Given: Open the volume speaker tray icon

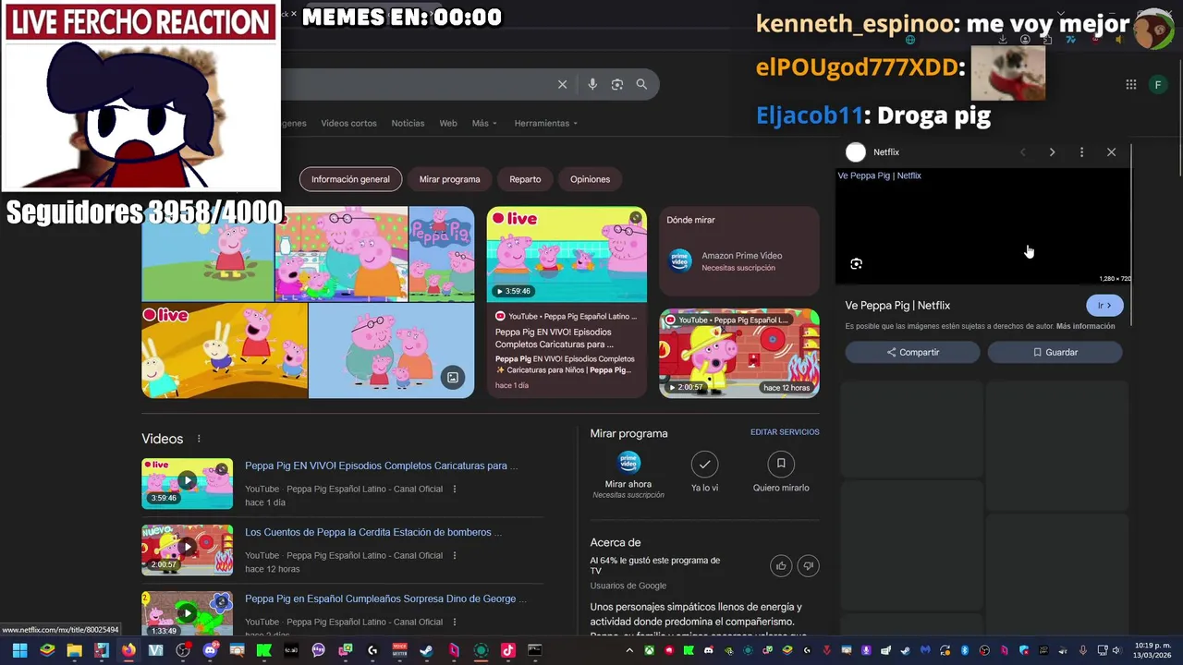Looking at the screenshot, I should [x=1116, y=650].
